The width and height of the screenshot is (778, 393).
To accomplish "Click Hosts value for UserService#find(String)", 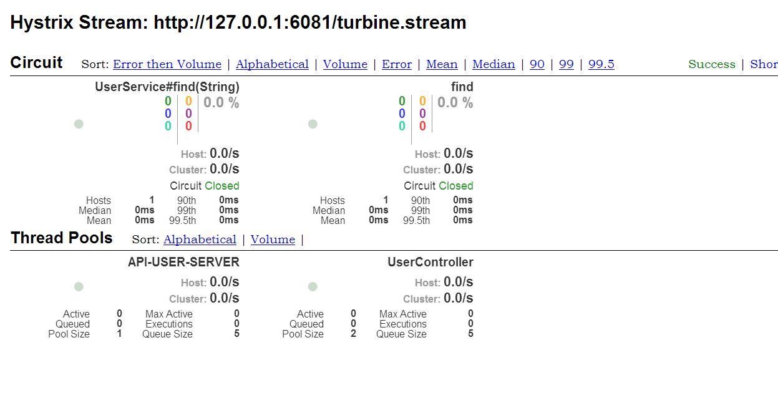I will point(152,200).
